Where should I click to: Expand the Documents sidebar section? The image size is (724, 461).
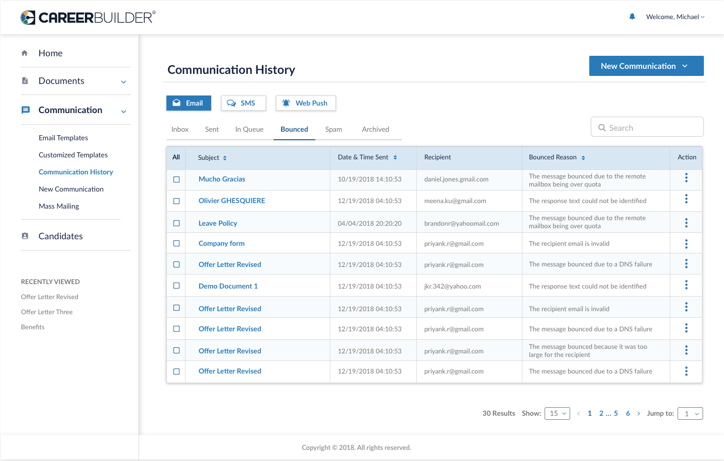pyautogui.click(x=123, y=81)
